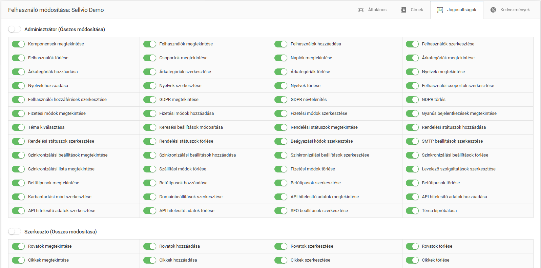Click the Általános tab icon
The width and height of the screenshot is (541, 268).
tap(361, 10)
